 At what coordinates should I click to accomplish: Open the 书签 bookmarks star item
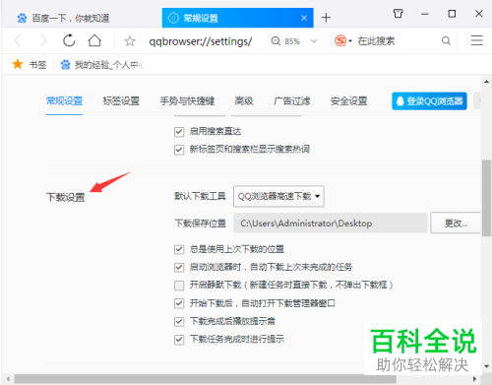pyautogui.click(x=30, y=64)
